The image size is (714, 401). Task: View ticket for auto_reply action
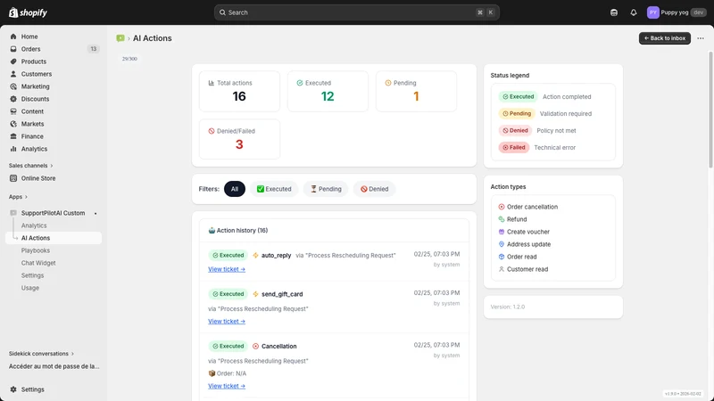(x=227, y=269)
